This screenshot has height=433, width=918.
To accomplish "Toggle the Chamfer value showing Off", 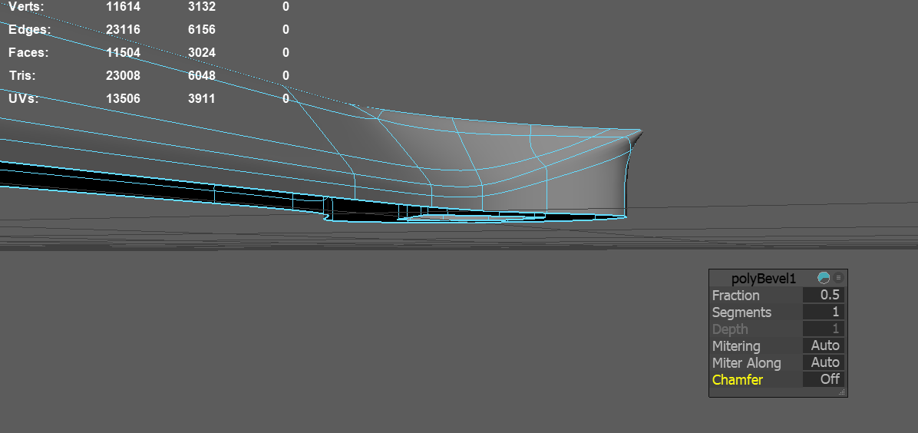I will point(823,379).
